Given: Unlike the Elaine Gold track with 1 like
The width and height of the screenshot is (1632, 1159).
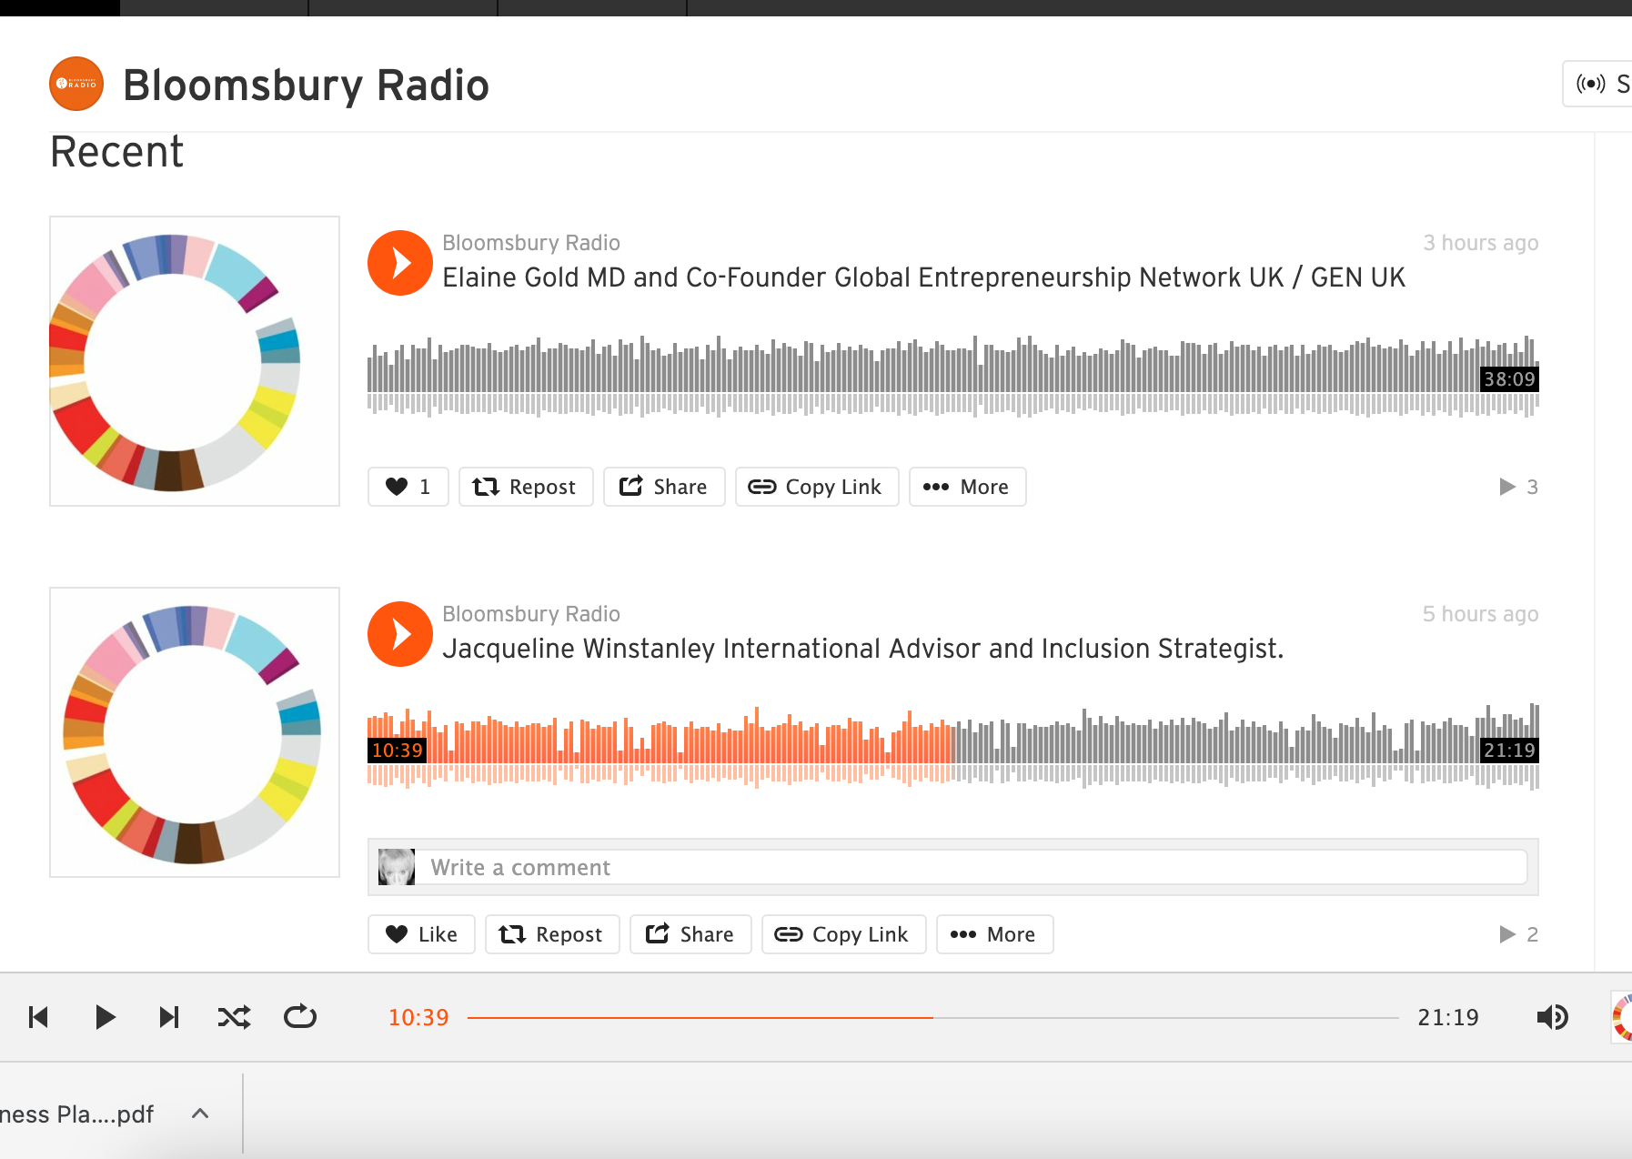Looking at the screenshot, I should 408,487.
